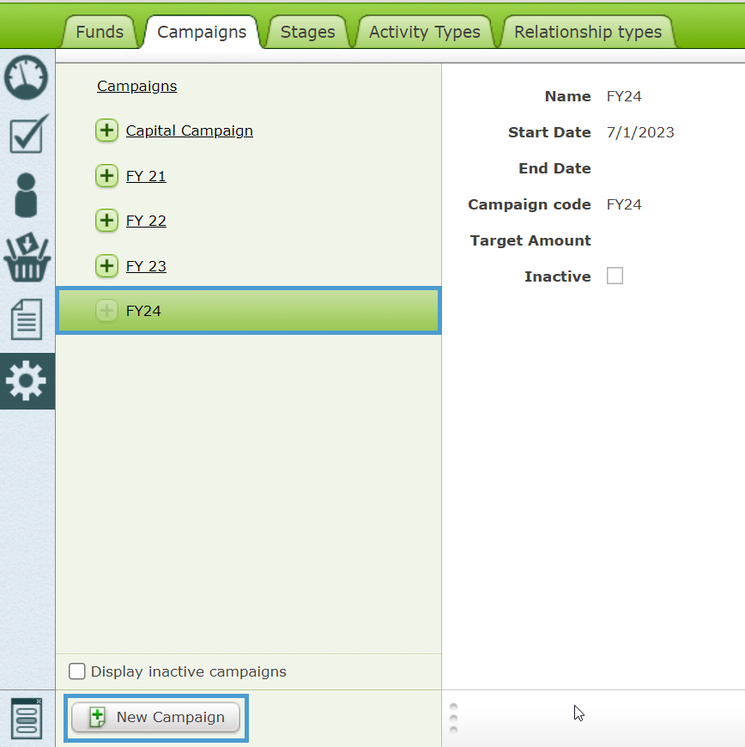
Task: Open the contacts person icon
Action: (26, 195)
